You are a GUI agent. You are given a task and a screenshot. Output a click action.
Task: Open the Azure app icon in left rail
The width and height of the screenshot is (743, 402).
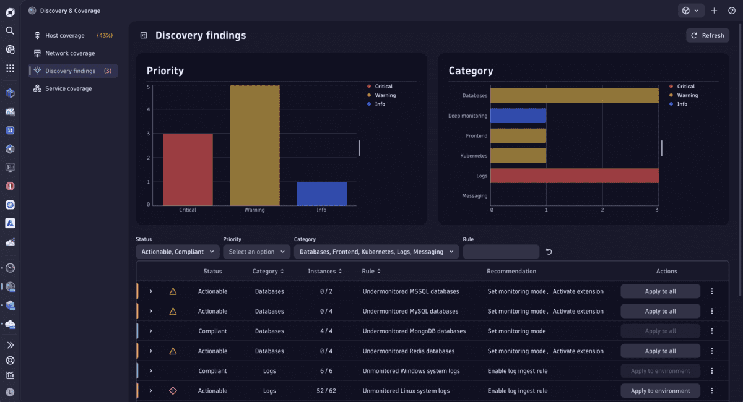(x=9, y=223)
